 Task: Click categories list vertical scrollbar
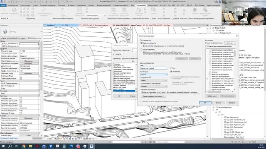coord(234,70)
